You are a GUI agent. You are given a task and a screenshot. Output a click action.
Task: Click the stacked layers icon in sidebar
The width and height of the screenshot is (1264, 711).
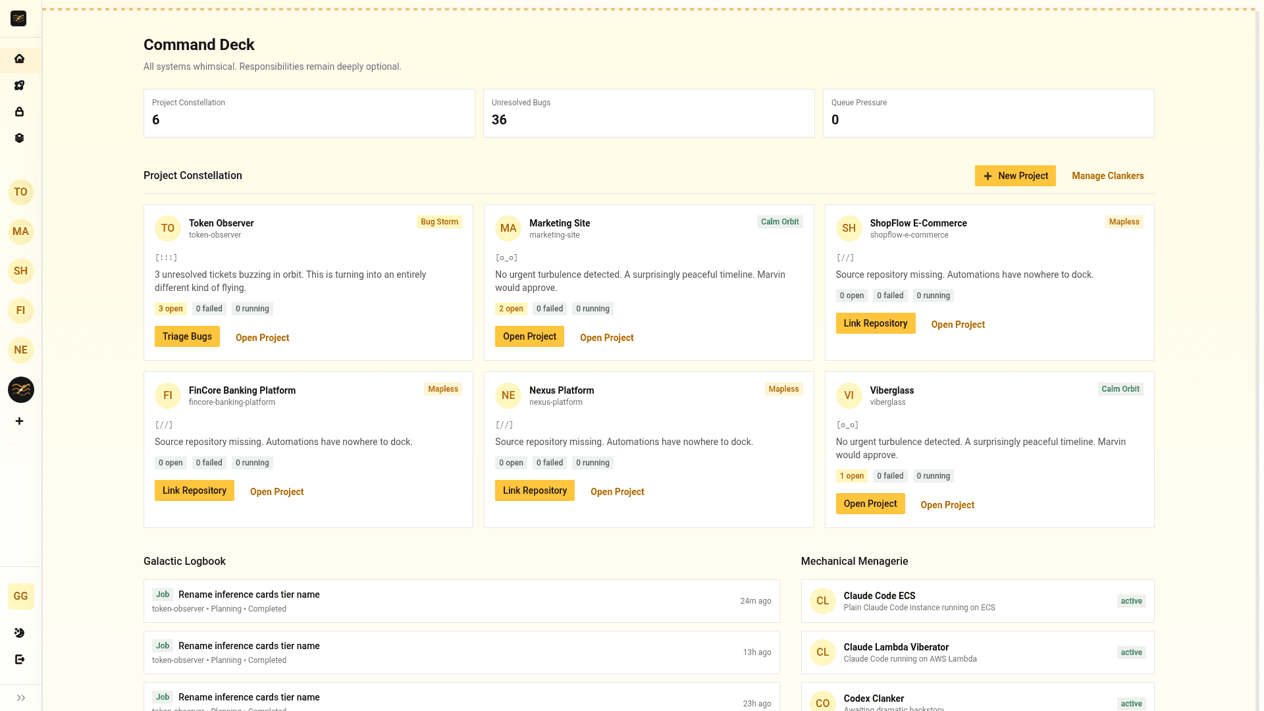pos(20,138)
